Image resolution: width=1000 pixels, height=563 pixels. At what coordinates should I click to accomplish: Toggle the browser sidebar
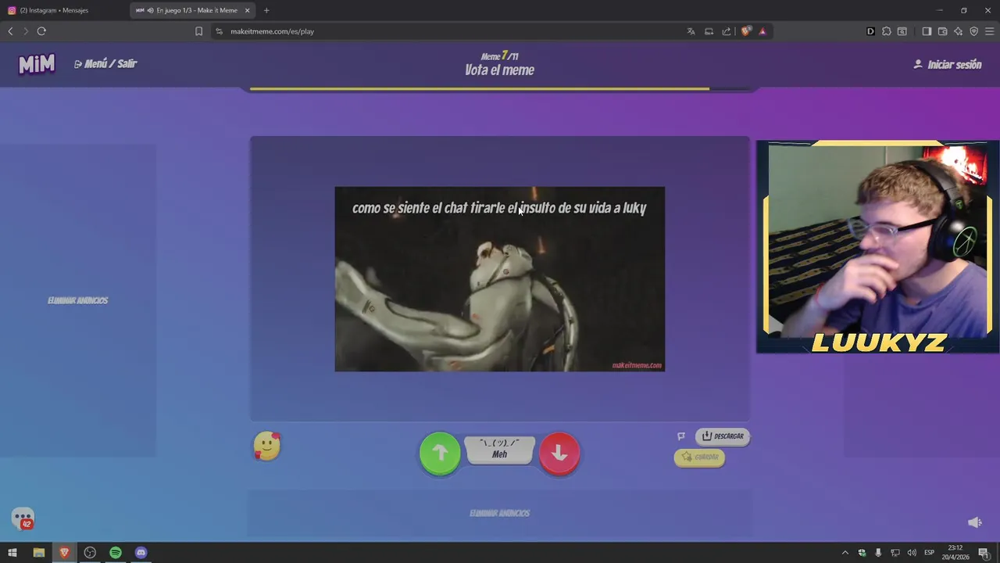[x=927, y=31]
